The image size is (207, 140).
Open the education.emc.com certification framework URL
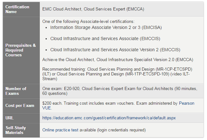point(109,118)
